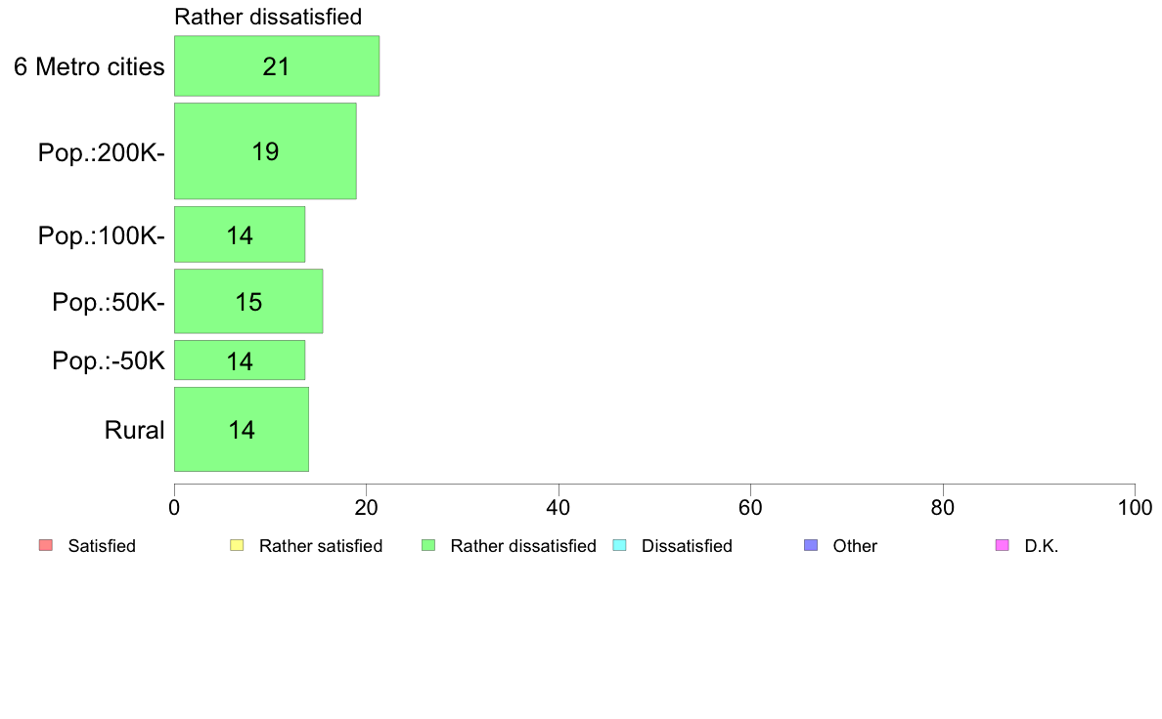Click the Rather satisfied yellow legend swatch

coord(237,546)
